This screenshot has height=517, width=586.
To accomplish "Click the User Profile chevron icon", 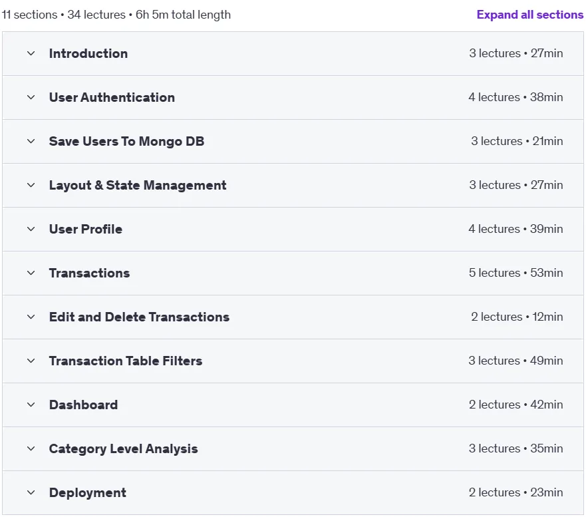I will click(31, 229).
